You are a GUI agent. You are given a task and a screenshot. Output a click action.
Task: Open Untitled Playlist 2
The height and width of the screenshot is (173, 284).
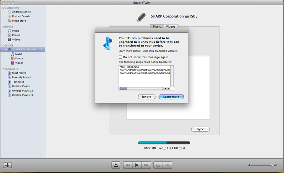point(22,91)
